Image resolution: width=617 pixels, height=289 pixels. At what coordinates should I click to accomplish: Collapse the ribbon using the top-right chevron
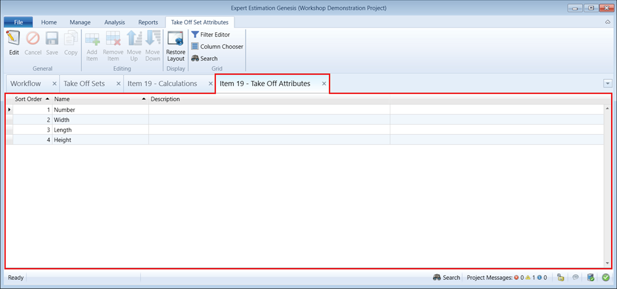point(607,22)
